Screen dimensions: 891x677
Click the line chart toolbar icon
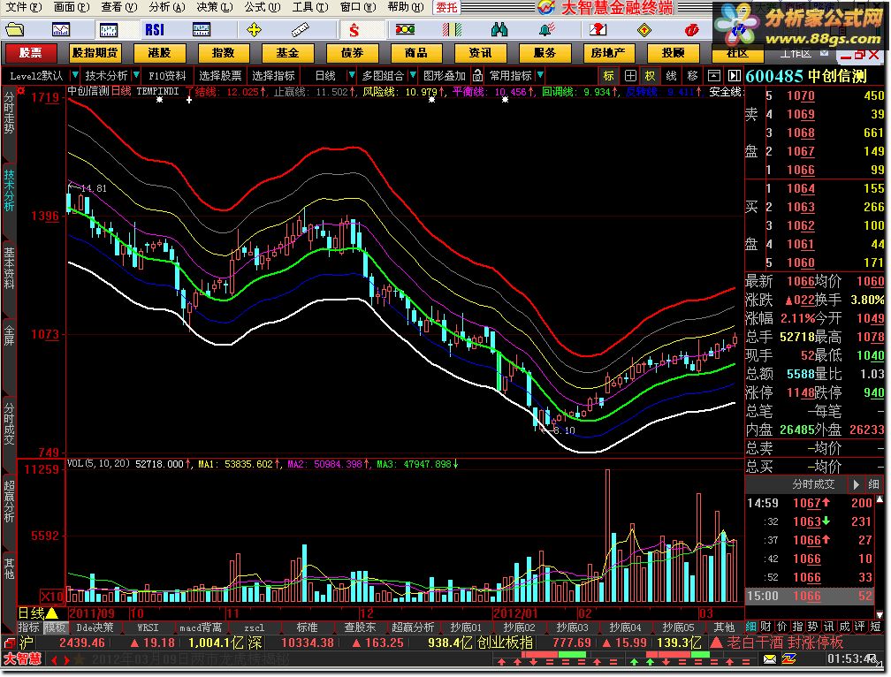pyautogui.click(x=61, y=29)
